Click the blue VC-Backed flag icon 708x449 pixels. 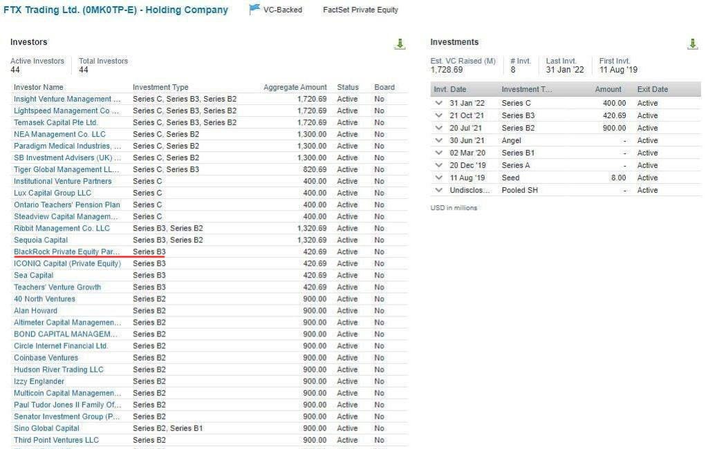click(x=254, y=10)
